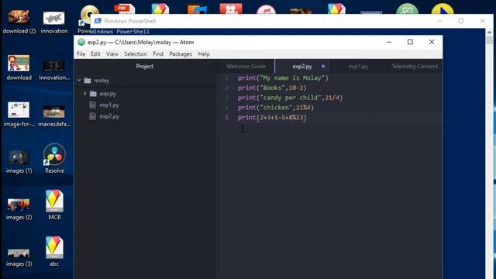Click line number 1 in the gutter

click(x=226, y=77)
